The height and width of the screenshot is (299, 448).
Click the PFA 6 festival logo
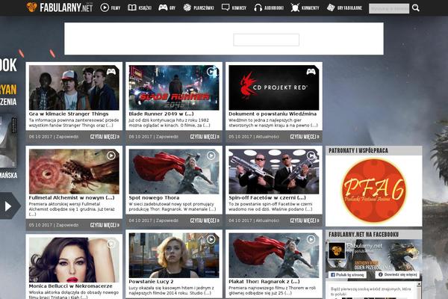coord(374,191)
